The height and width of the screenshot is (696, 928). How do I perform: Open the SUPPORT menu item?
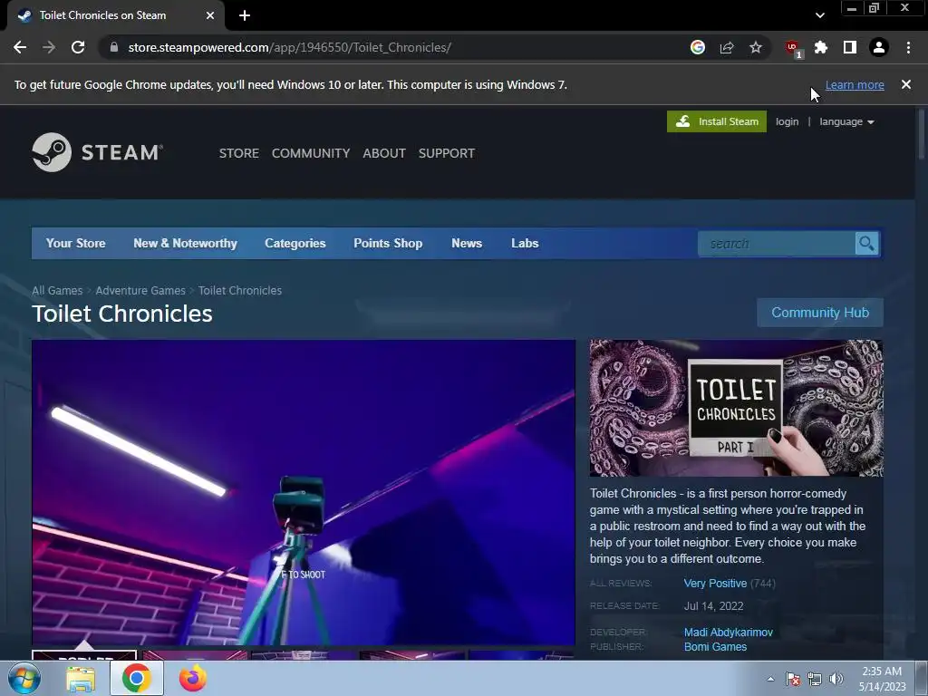pyautogui.click(x=447, y=153)
